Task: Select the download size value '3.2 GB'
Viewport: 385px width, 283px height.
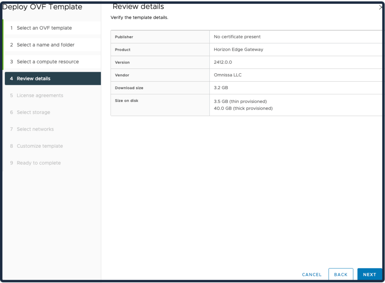Action: 221,88
